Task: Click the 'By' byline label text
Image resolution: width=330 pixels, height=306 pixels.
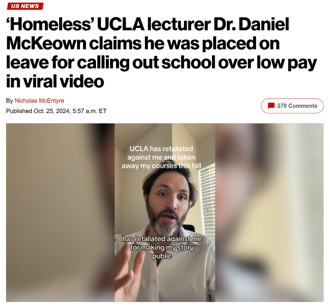Action: [x=10, y=101]
